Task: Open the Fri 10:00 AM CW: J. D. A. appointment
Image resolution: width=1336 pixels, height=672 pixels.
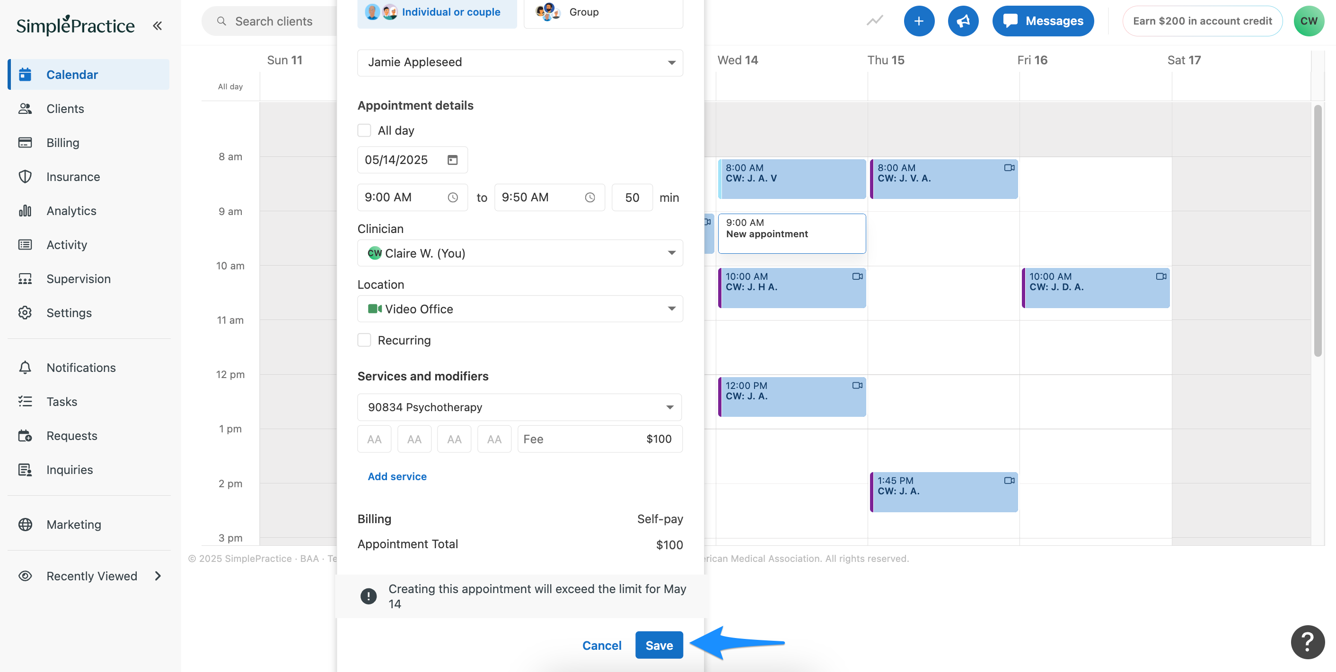Action: click(x=1095, y=287)
